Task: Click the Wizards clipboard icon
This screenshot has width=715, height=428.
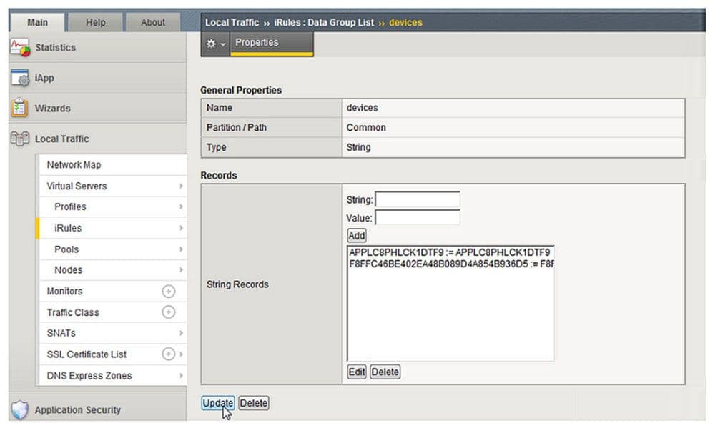Action: [x=19, y=109]
